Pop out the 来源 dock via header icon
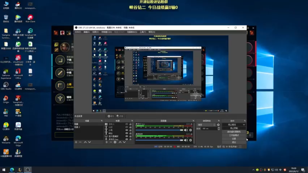 click(132, 121)
